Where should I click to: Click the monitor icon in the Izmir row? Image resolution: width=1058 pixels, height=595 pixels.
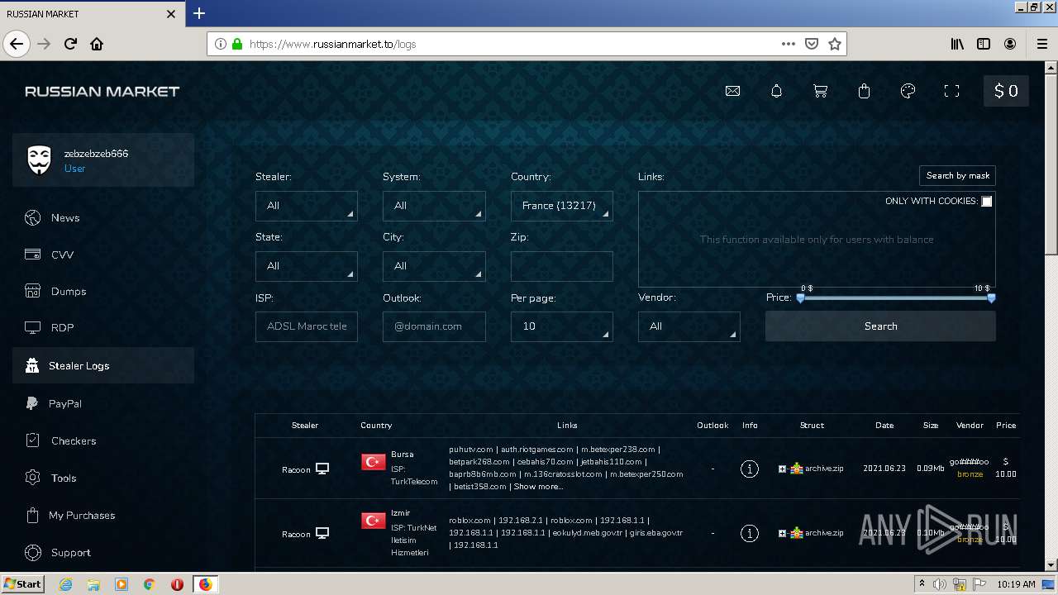322,533
